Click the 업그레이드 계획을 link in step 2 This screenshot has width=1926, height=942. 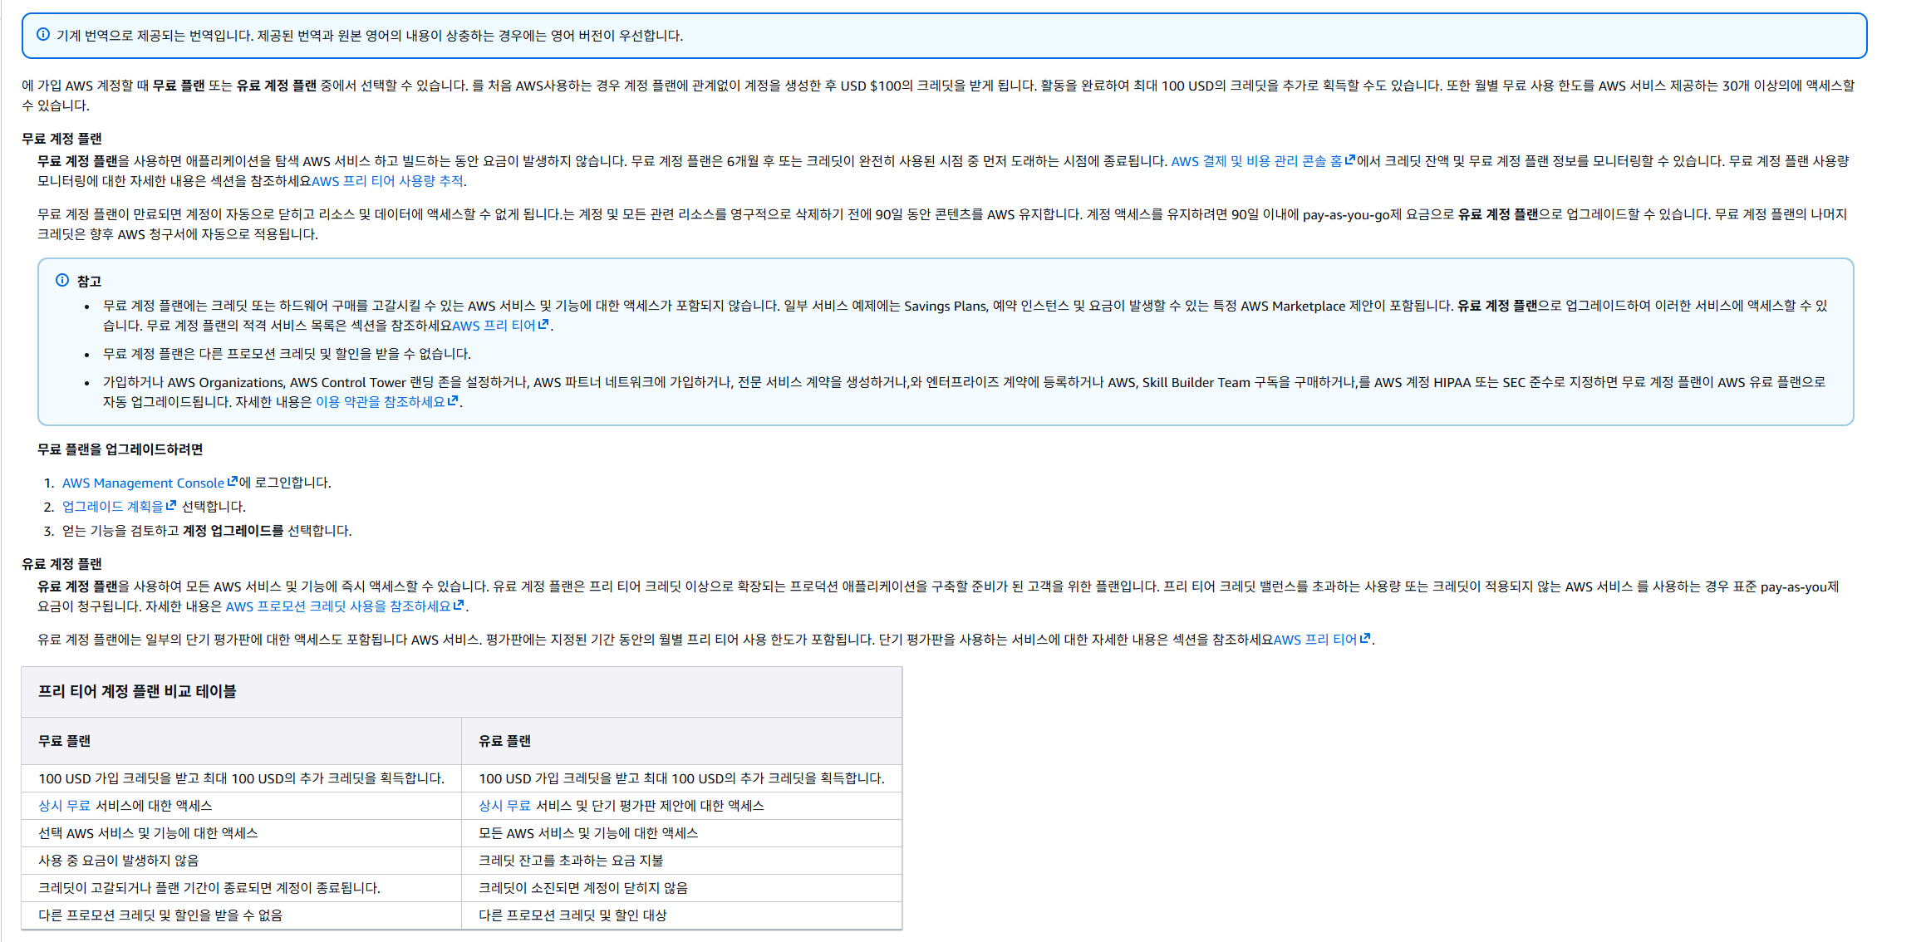tap(112, 507)
